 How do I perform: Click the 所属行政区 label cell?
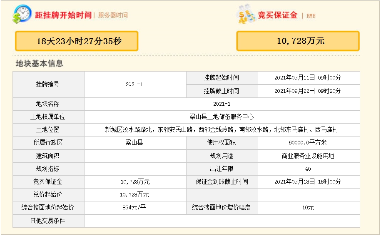point(48,143)
